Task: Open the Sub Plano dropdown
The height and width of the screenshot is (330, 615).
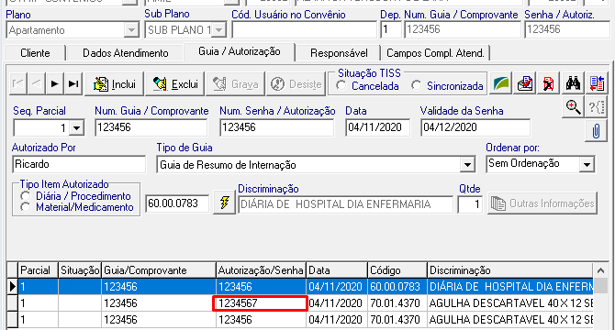Action: click(219, 29)
